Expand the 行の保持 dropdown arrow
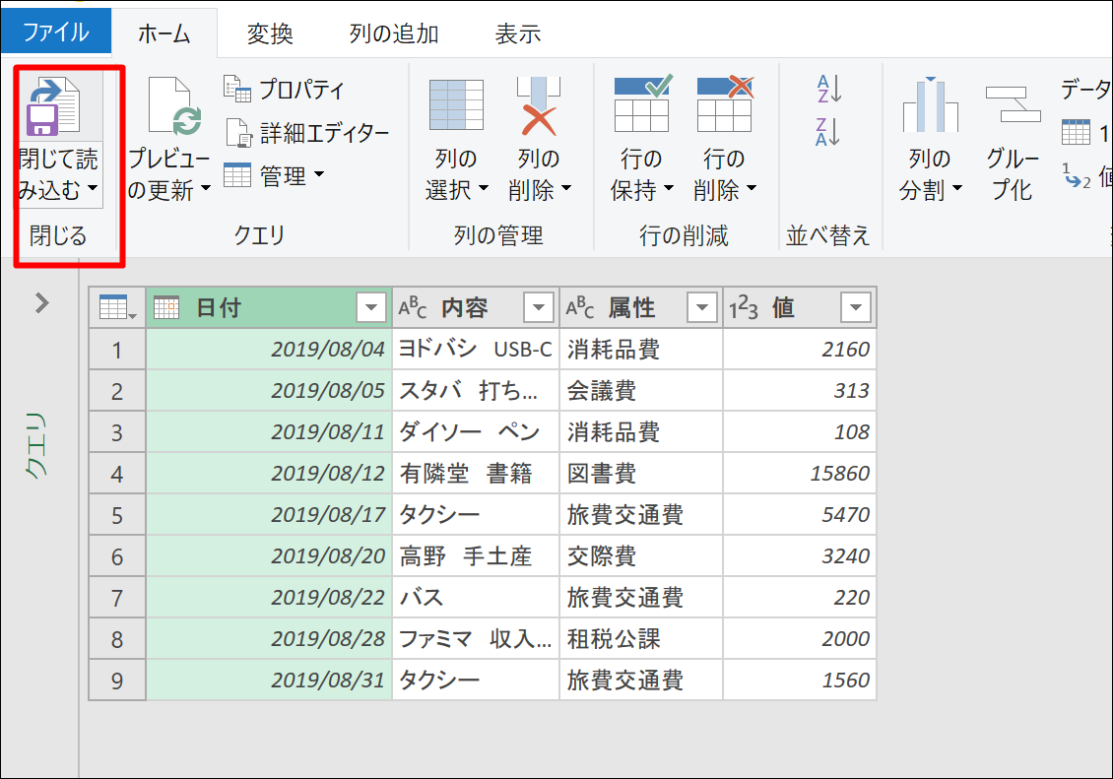This screenshot has width=1113, height=779. click(669, 189)
